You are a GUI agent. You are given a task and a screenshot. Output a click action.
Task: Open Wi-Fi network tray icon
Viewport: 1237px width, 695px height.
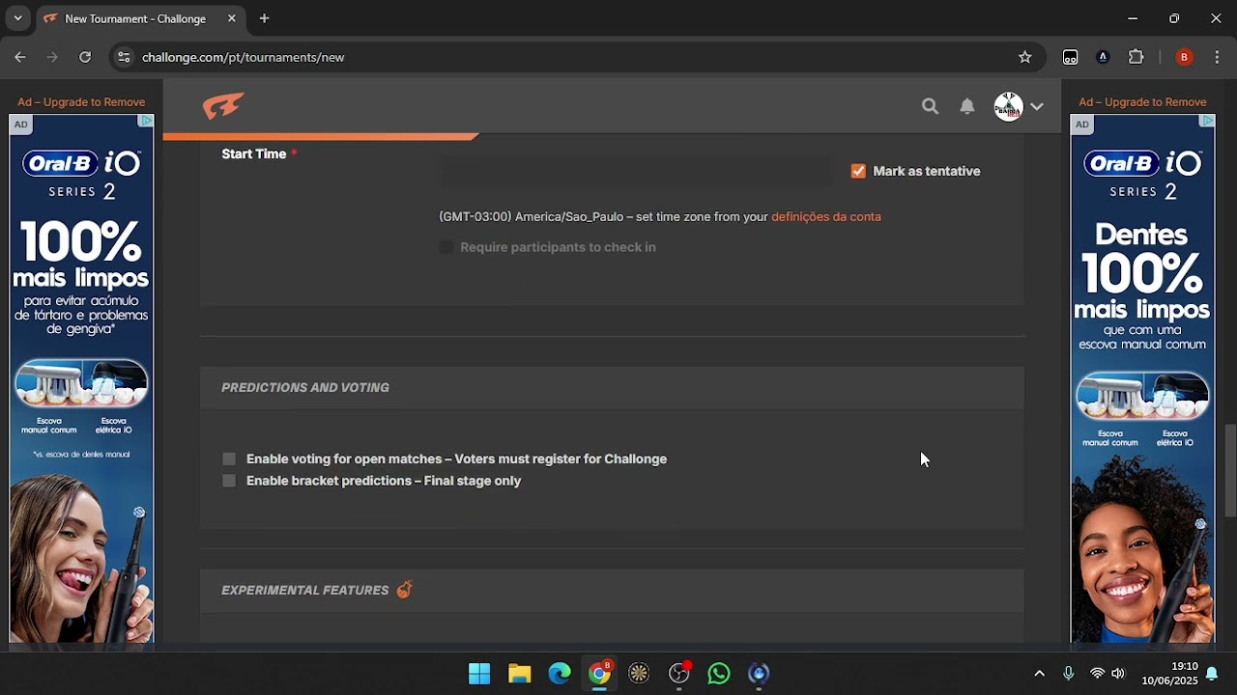tap(1097, 674)
